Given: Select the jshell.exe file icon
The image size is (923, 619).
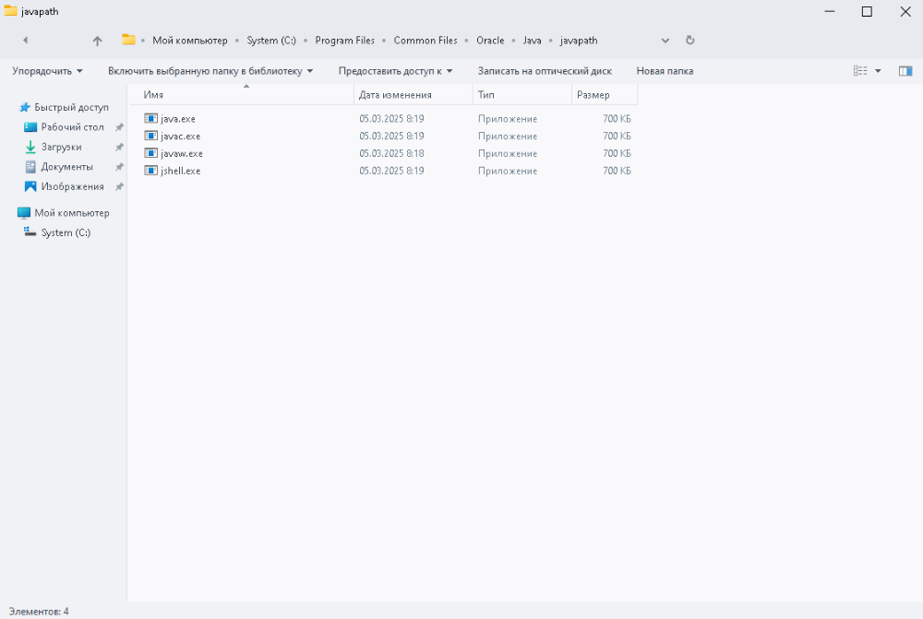Looking at the screenshot, I should click(150, 171).
